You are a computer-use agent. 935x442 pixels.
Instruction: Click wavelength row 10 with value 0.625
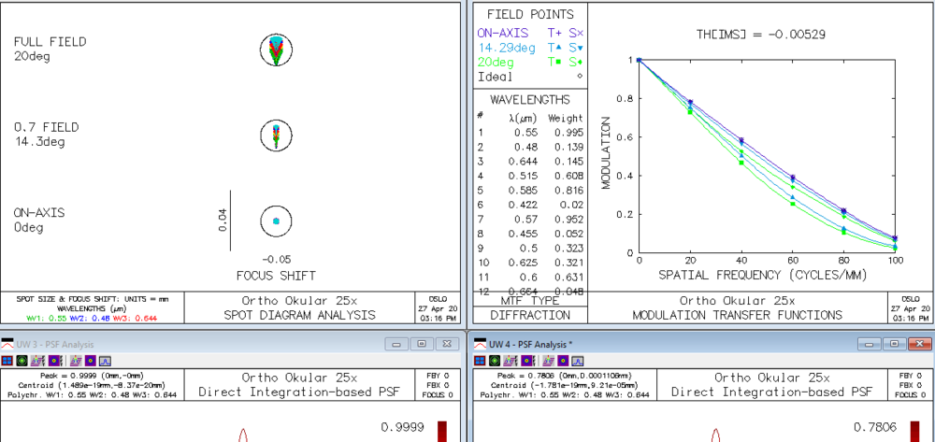(530, 263)
